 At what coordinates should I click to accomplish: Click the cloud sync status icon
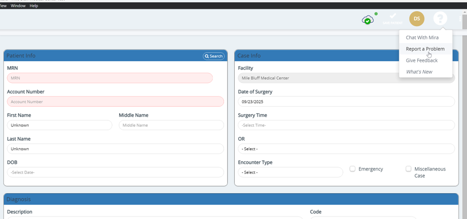[x=367, y=20]
